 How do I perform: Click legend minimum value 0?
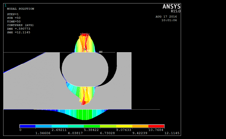pos(21,130)
